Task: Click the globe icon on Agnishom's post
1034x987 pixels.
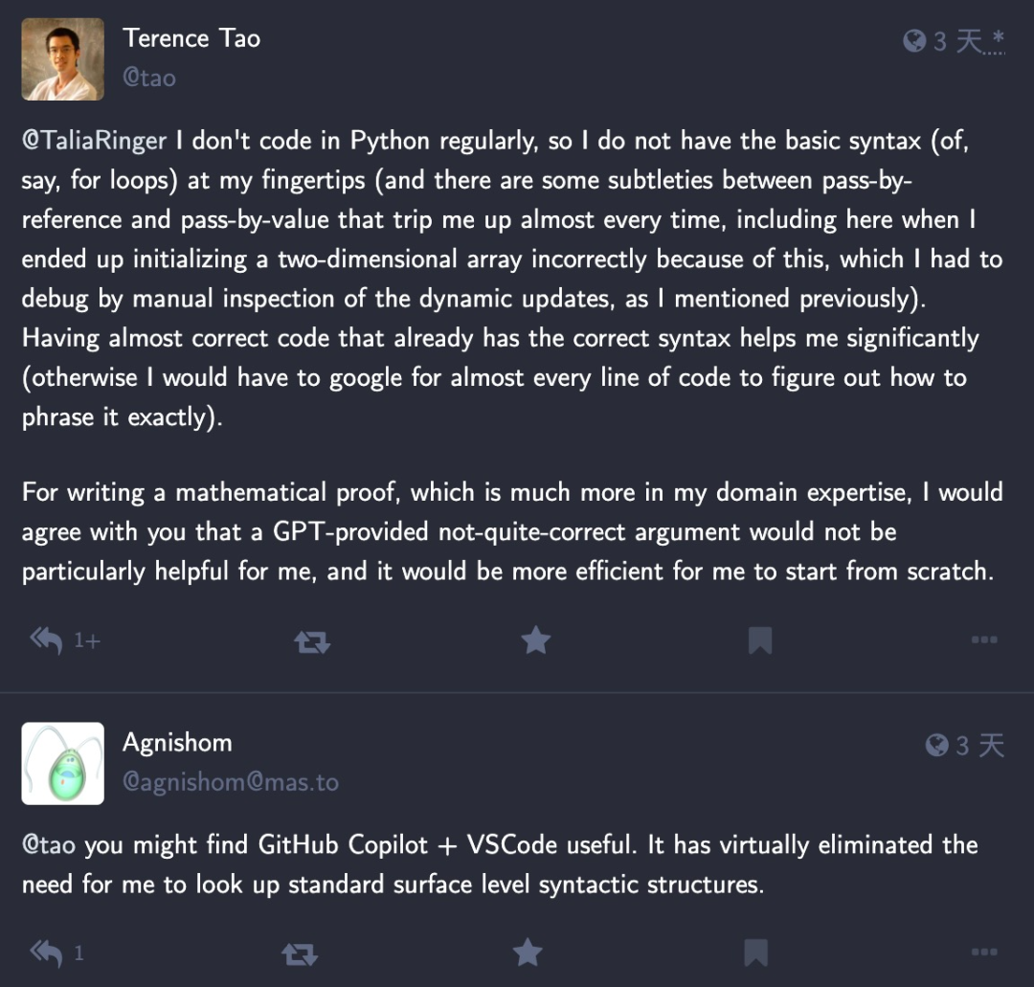Action: (x=936, y=745)
